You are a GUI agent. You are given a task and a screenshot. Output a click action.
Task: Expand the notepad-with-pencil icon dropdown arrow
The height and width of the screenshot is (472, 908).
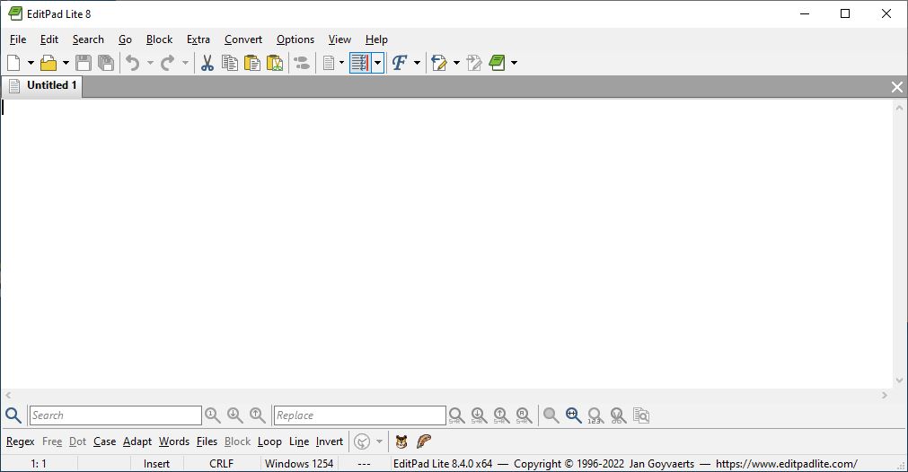(456, 63)
